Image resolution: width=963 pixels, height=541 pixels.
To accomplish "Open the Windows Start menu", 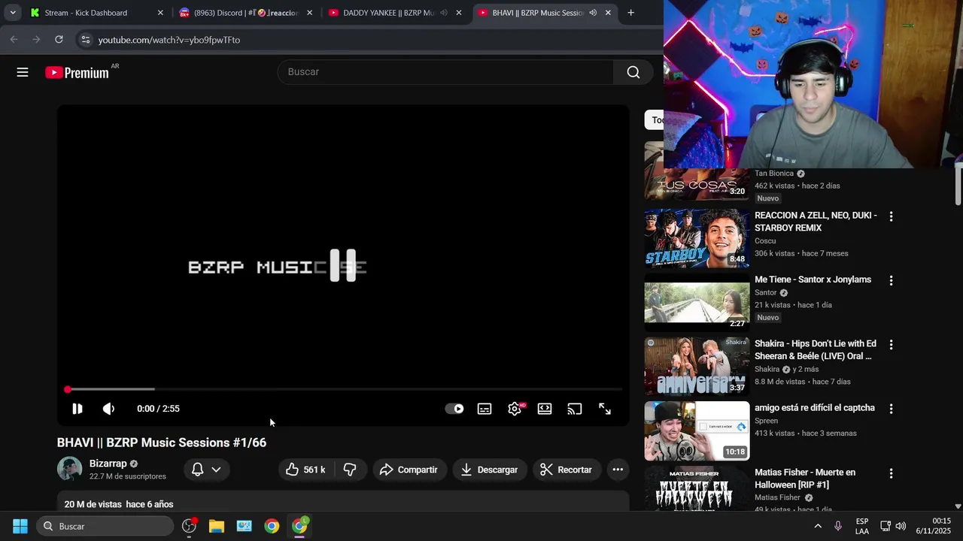I will coord(20,526).
